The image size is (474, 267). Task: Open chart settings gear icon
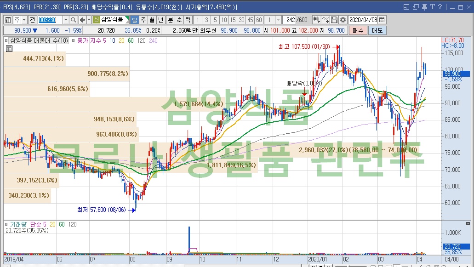[343, 20]
